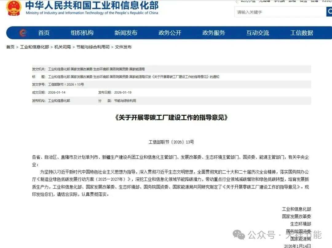
Task: Select the 分类 节能与综合利用 value
Action: click(125, 101)
